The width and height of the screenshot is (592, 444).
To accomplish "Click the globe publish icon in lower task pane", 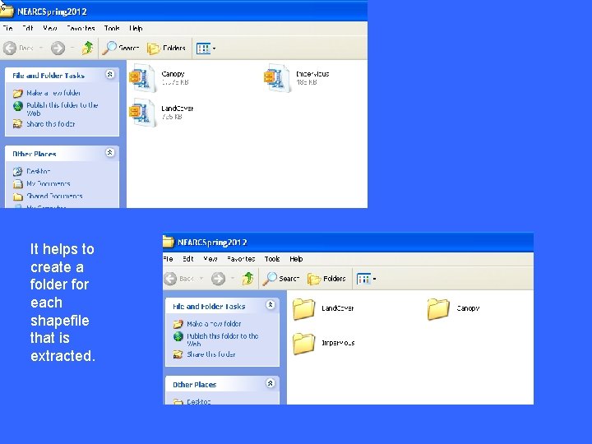I will [178, 337].
